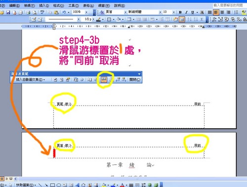
Task: Open the line weight 1/2 pt dropdown
Action: coord(93,19)
